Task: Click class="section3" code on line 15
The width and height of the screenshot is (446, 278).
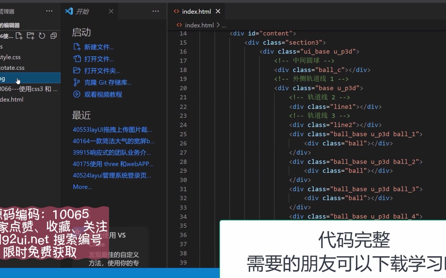Action: [x=285, y=42]
